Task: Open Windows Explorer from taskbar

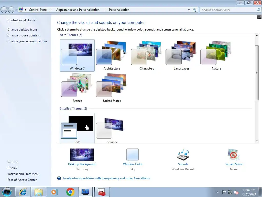Action: click(x=39, y=192)
